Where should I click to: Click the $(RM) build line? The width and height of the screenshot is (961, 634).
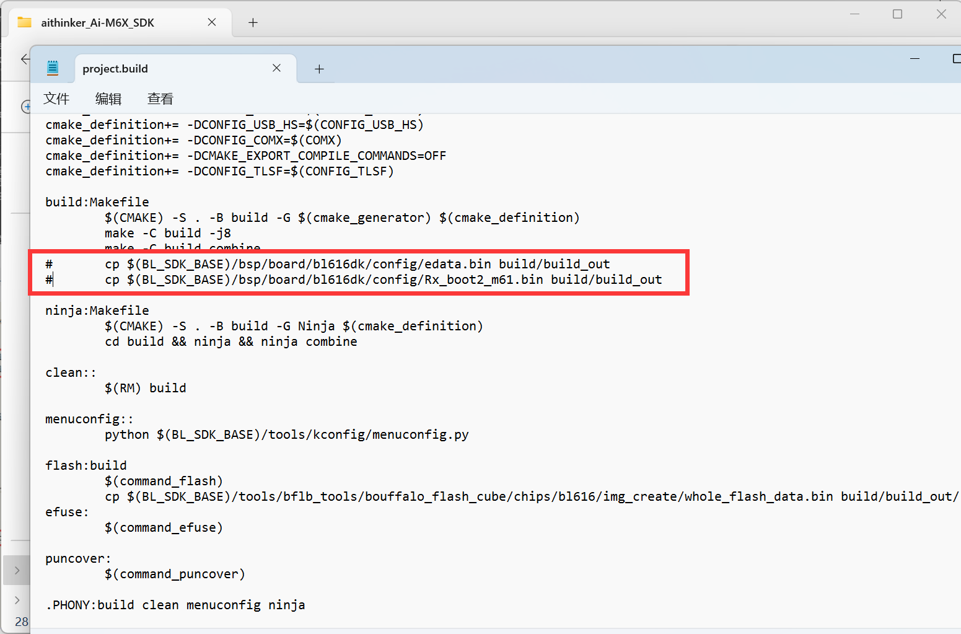tap(146, 388)
